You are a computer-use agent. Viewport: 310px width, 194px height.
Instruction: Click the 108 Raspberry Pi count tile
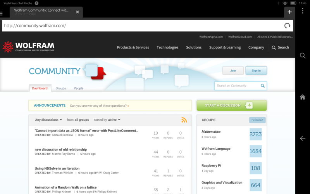click(256, 168)
